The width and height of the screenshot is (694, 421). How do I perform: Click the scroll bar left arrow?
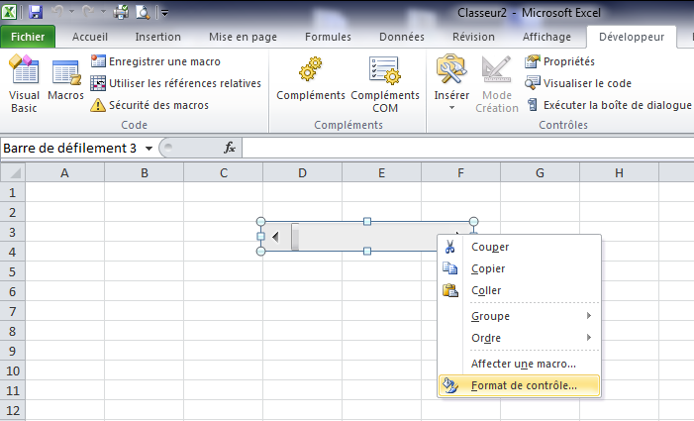[x=275, y=237]
